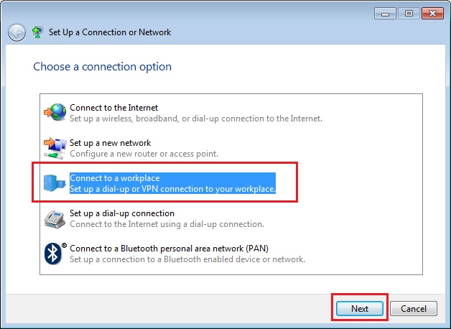Select the 'Connect to the Internet' option title
This screenshot has width=451, height=329.
pos(114,108)
